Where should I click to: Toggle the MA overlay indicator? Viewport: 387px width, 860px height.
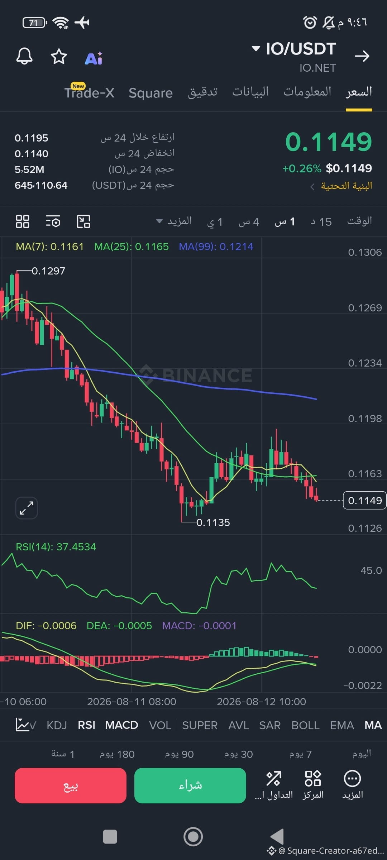pyautogui.click(x=373, y=725)
